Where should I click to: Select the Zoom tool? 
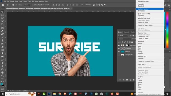click(x=2, y=75)
